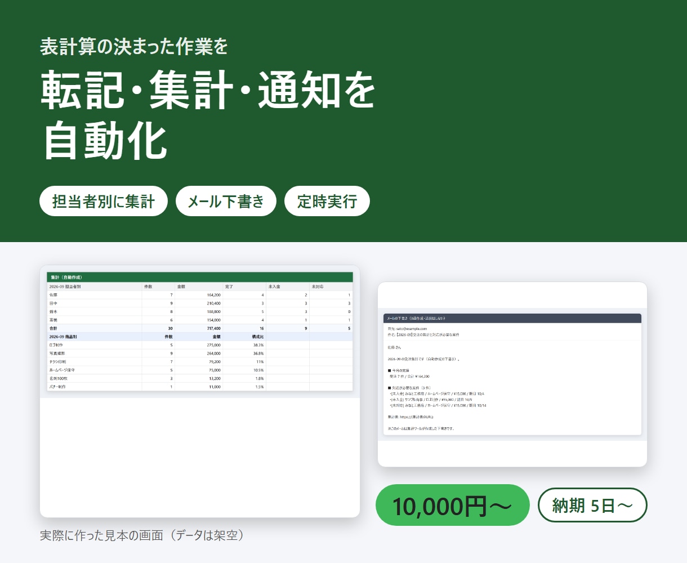Viewport: 687px width, 563px height.
Task: Click the 10,000円〜 price badge
Action: coord(453,505)
